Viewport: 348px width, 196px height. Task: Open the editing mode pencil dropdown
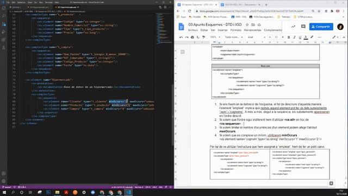pos(335,37)
